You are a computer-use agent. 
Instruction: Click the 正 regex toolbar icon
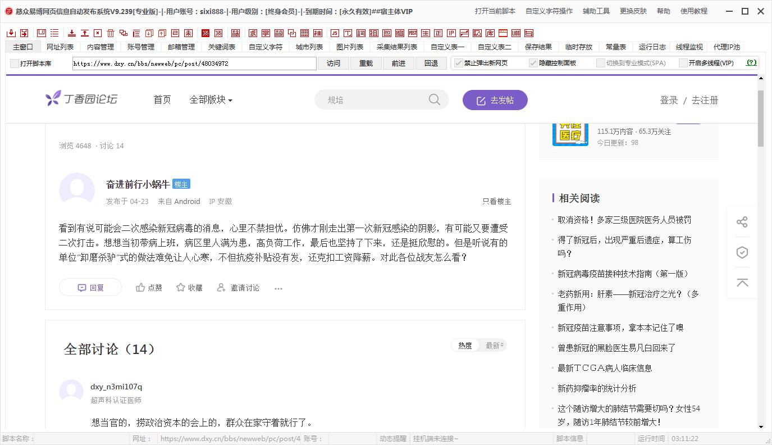pyautogui.click(x=438, y=33)
